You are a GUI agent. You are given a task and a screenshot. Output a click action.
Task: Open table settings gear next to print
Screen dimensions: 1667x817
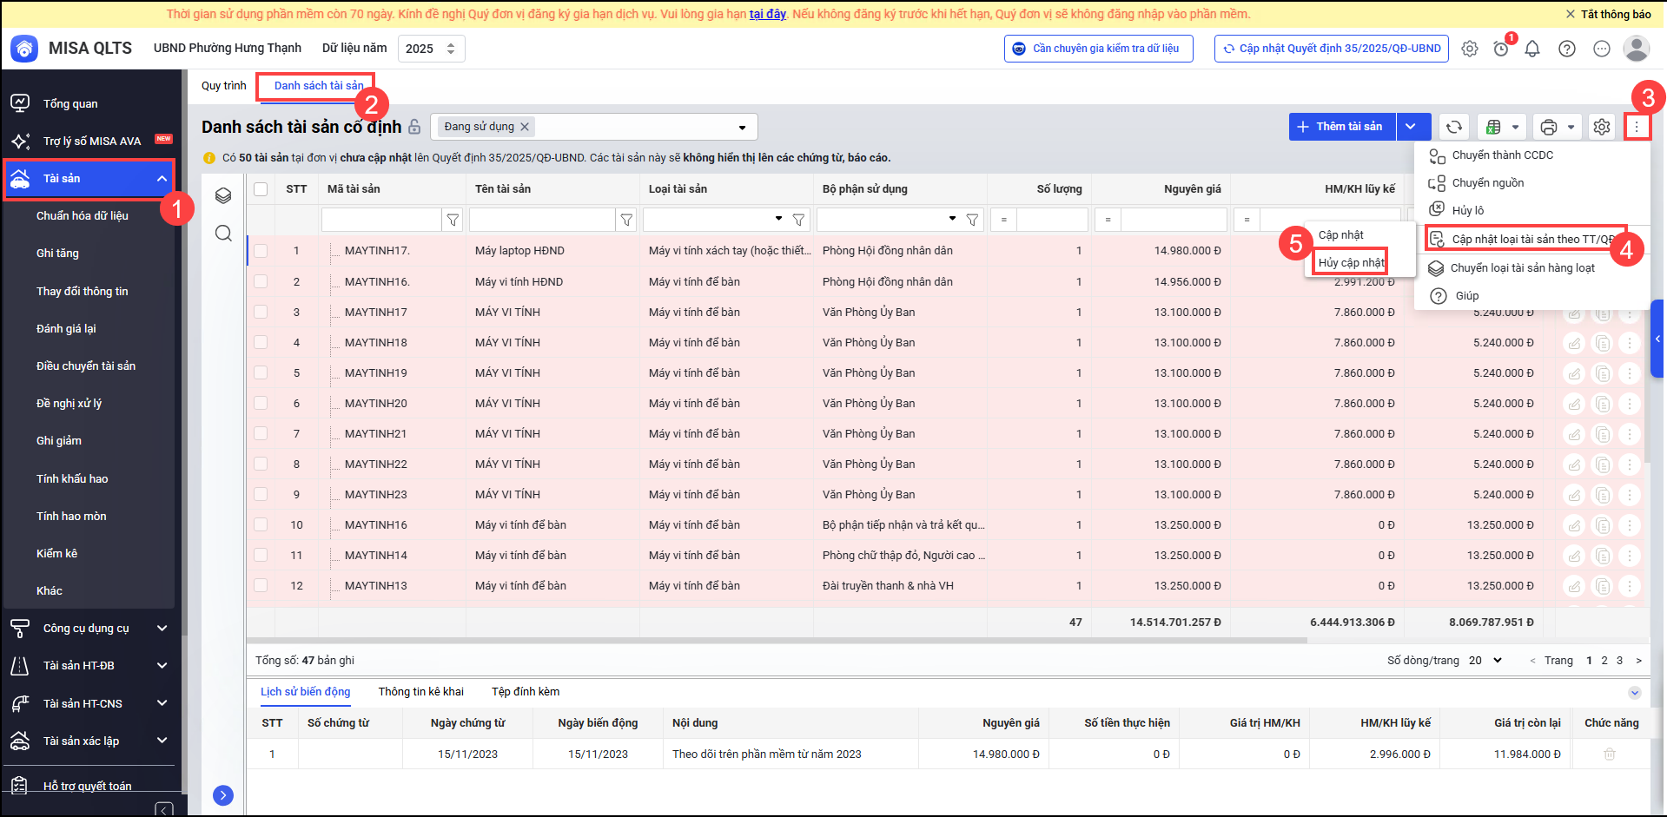click(x=1601, y=127)
